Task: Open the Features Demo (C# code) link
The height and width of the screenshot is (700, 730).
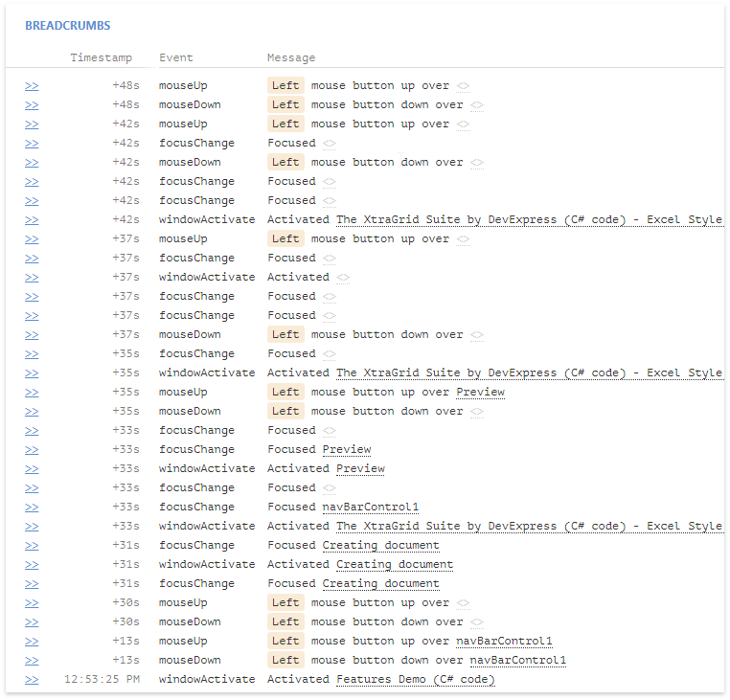Action: pos(415,680)
